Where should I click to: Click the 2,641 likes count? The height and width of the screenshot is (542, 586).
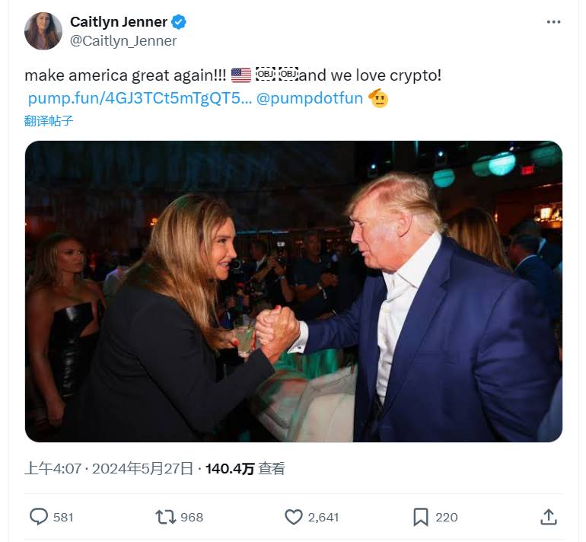(x=323, y=518)
